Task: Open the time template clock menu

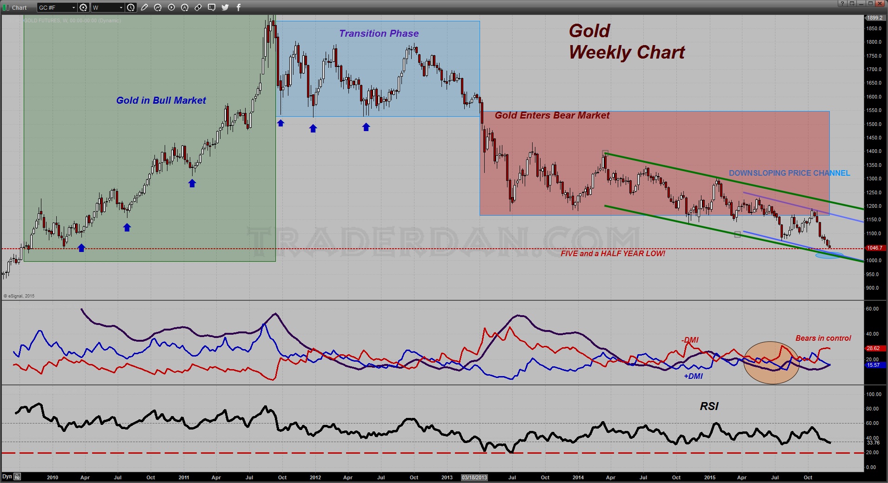Action: click(131, 7)
